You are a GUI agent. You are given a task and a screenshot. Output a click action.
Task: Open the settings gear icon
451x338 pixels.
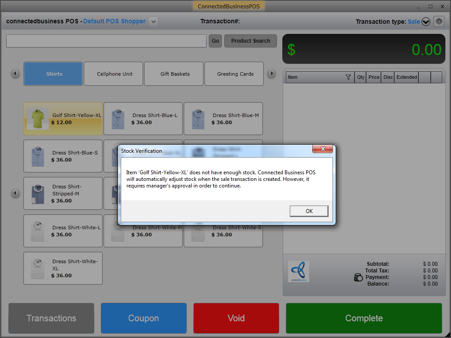(x=439, y=21)
